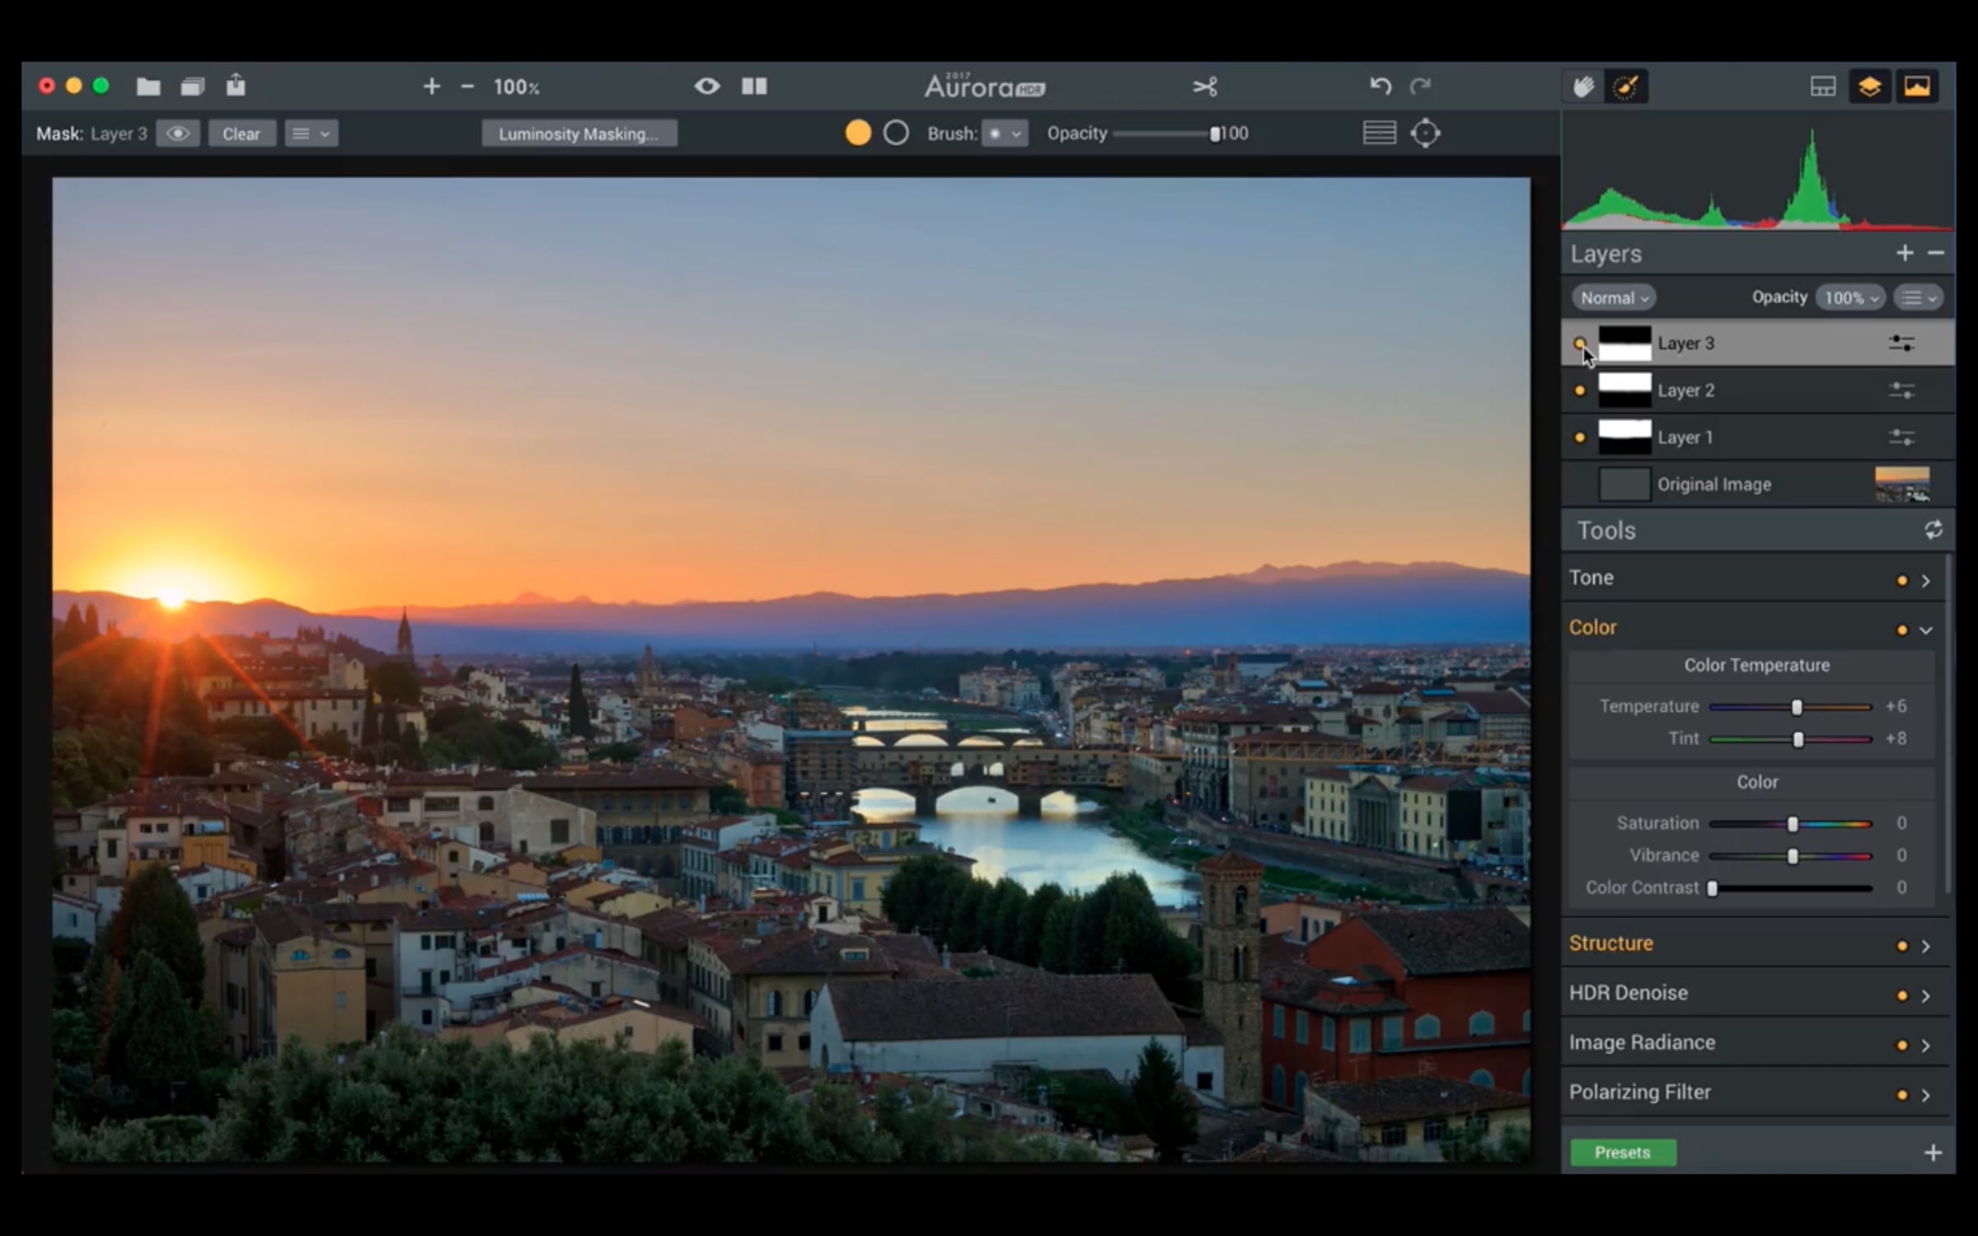The height and width of the screenshot is (1236, 1978).
Task: Click the crop scissors tool icon
Action: pyautogui.click(x=1205, y=87)
